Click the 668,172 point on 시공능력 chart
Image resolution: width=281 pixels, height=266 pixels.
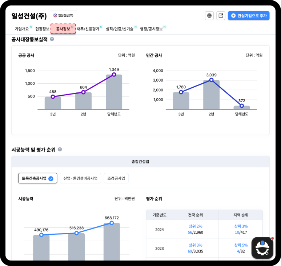(112, 223)
